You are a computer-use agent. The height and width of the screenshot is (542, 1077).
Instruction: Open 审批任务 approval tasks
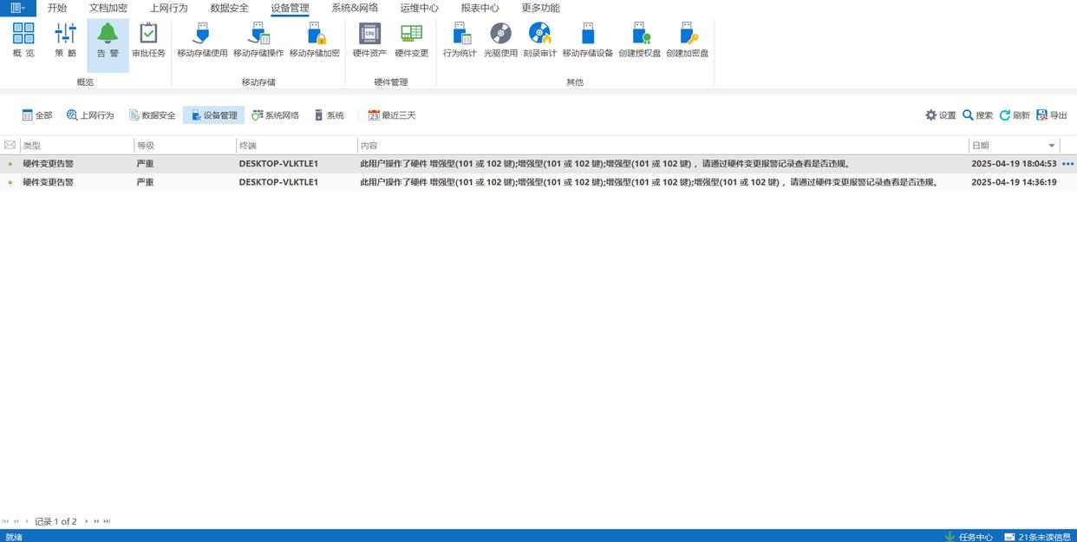click(x=148, y=41)
